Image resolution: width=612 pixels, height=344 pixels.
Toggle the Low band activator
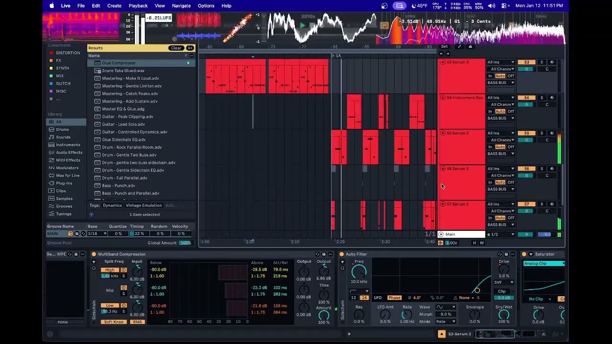(123, 306)
